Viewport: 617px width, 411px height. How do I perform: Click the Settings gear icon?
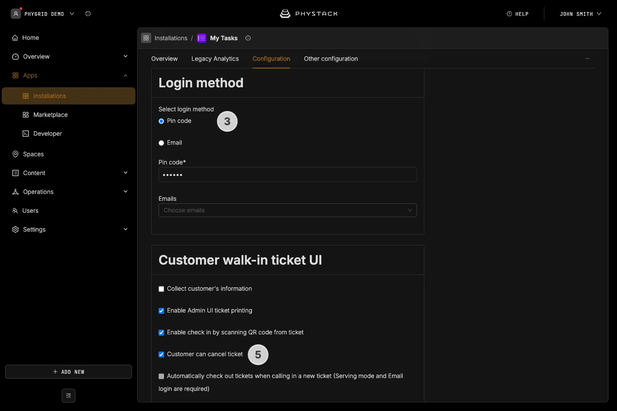[15, 229]
